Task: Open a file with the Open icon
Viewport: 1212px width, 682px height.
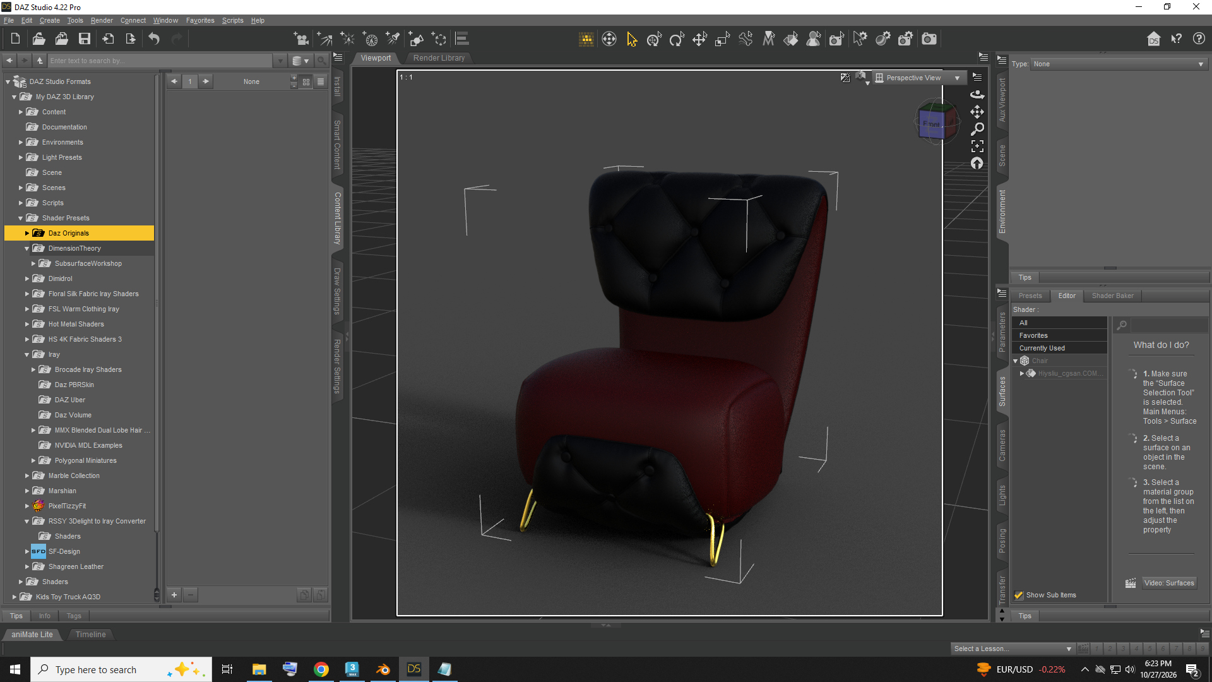Action: coord(39,39)
